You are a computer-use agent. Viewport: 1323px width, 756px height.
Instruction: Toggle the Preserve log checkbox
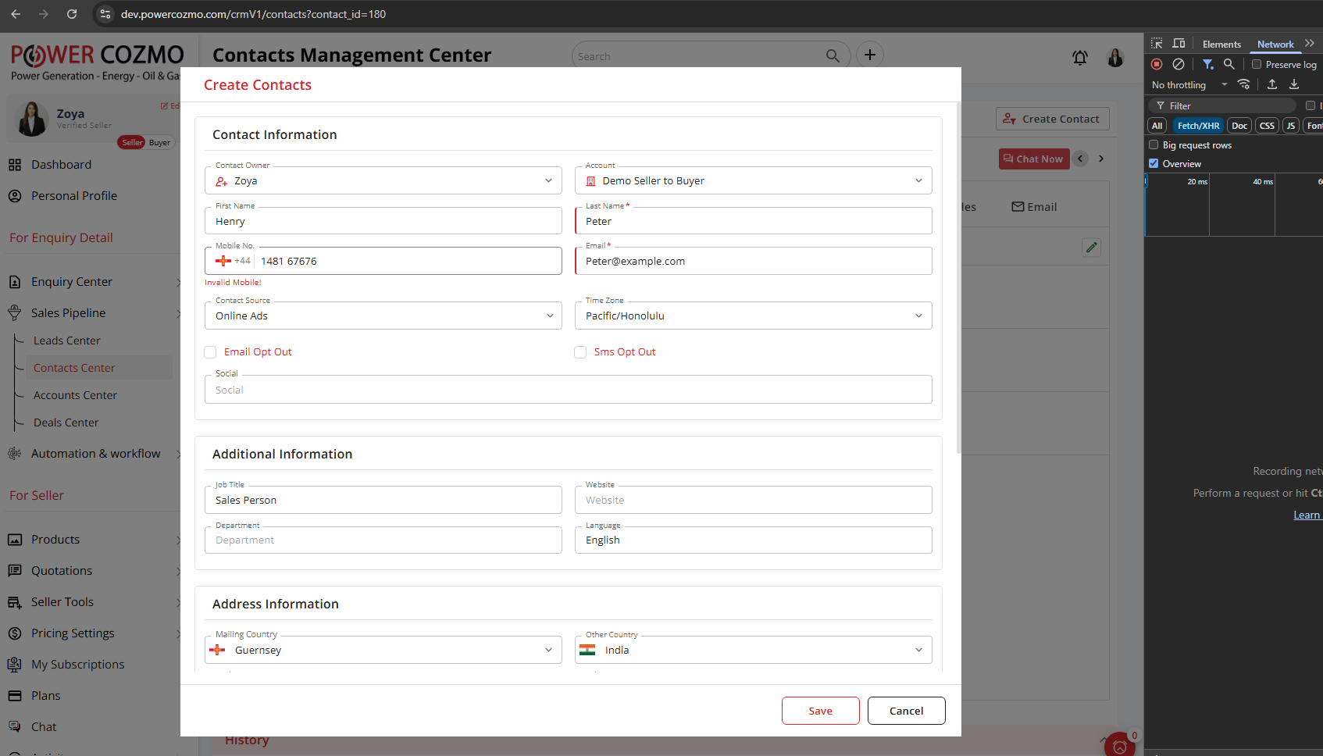(x=1257, y=65)
